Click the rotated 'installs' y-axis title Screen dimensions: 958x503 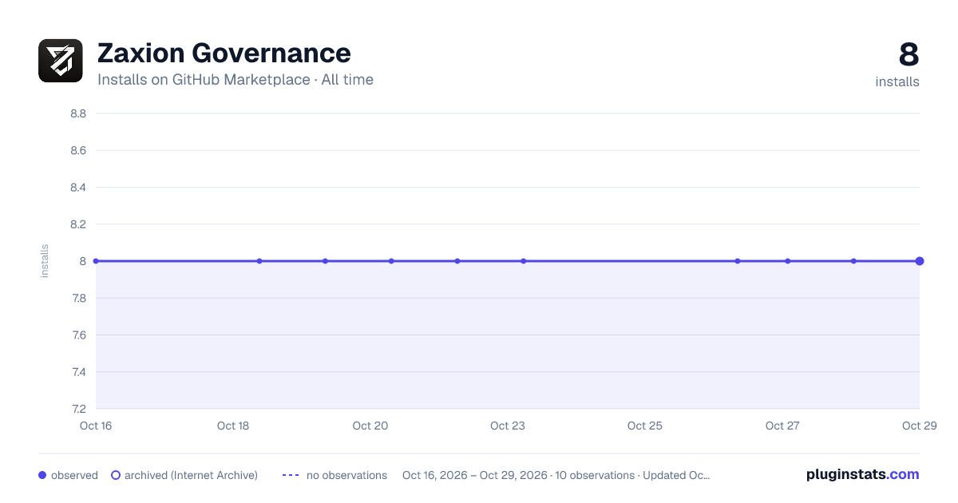[45, 261]
